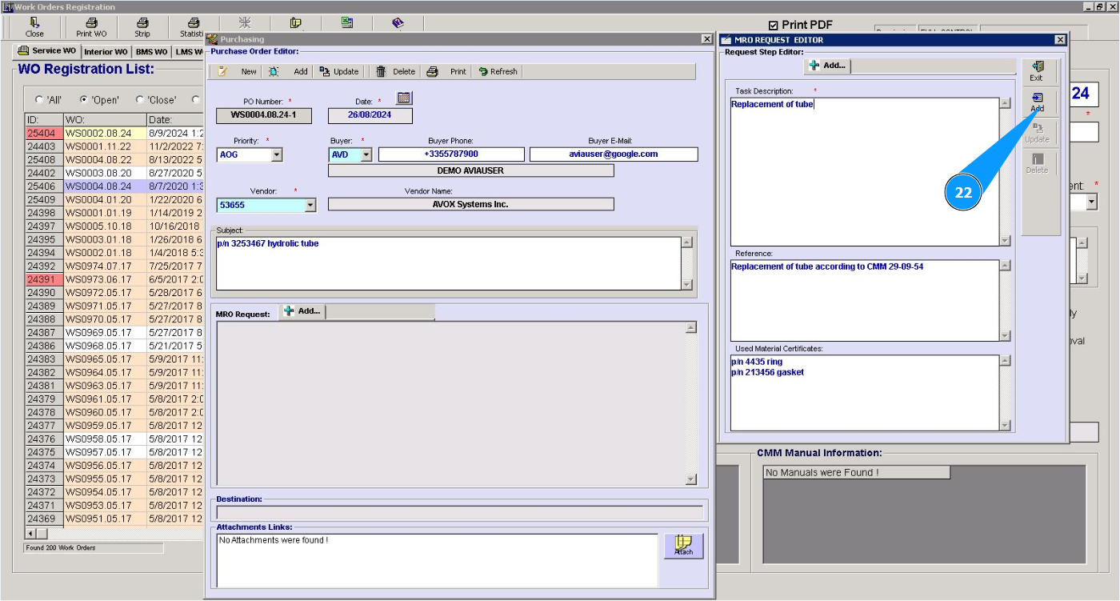Screen dimensions: 1120x601
Task: Open the calendar picker next to Date
Action: (404, 98)
